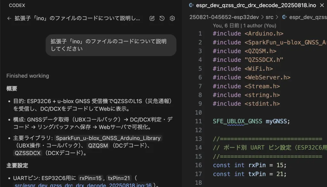327x187 pixels.
Task: Click line number 12 in the gutter
Action: 198,130
